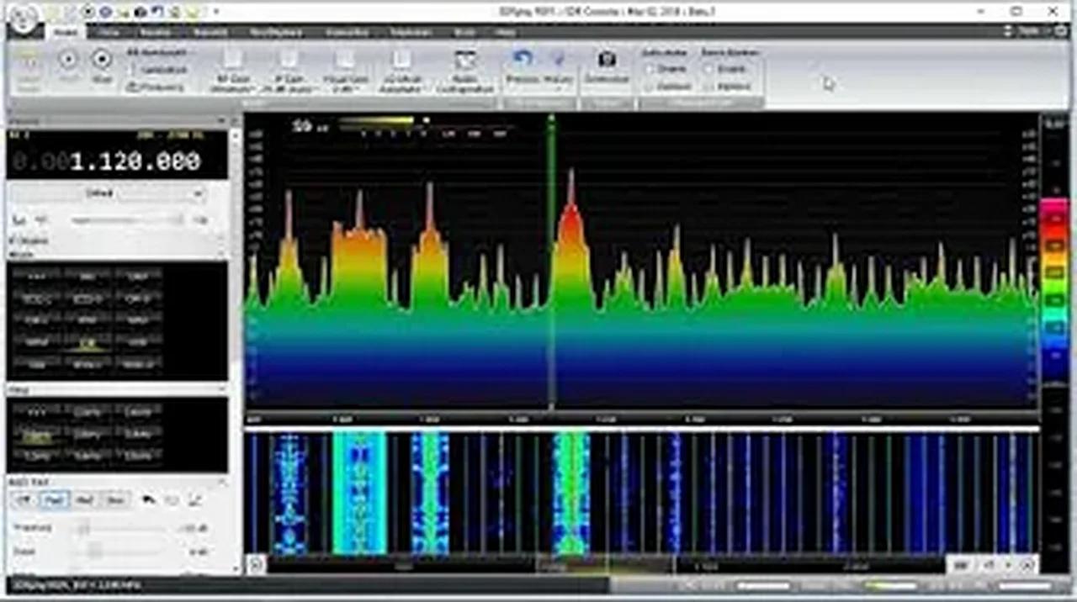Open the Help menu tab
The width and height of the screenshot is (1077, 602).
point(503,32)
